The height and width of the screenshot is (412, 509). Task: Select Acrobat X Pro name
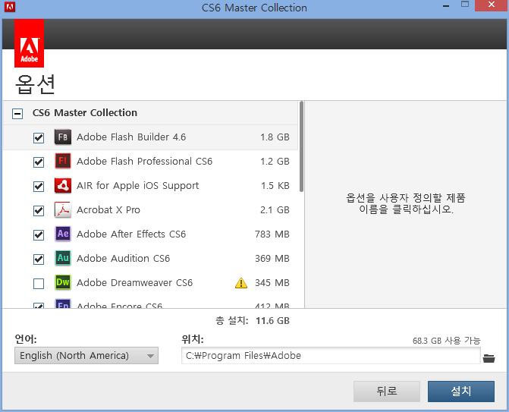tap(108, 209)
